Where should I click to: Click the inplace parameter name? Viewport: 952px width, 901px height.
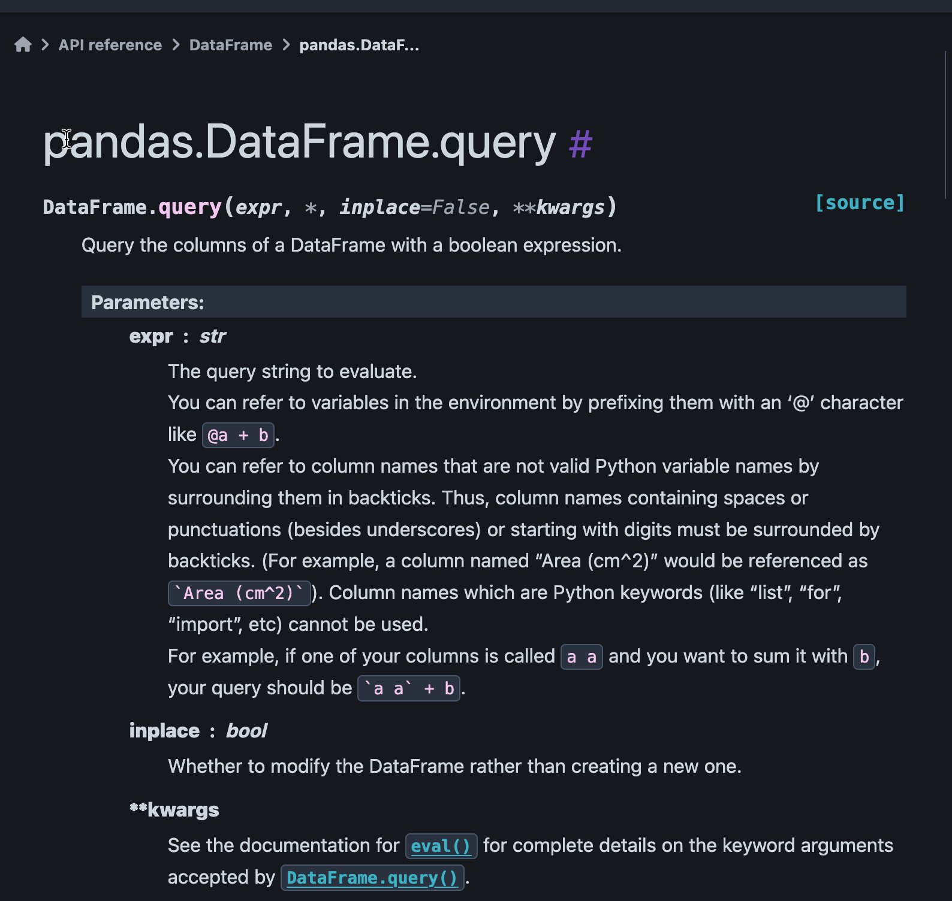pos(164,731)
